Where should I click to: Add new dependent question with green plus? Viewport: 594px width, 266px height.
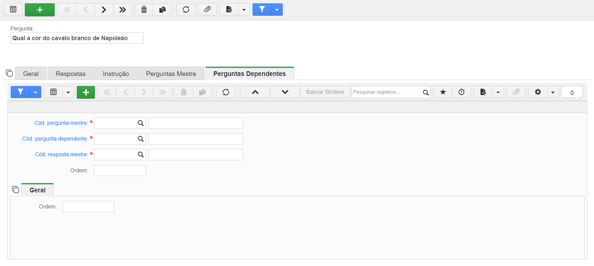click(x=86, y=92)
